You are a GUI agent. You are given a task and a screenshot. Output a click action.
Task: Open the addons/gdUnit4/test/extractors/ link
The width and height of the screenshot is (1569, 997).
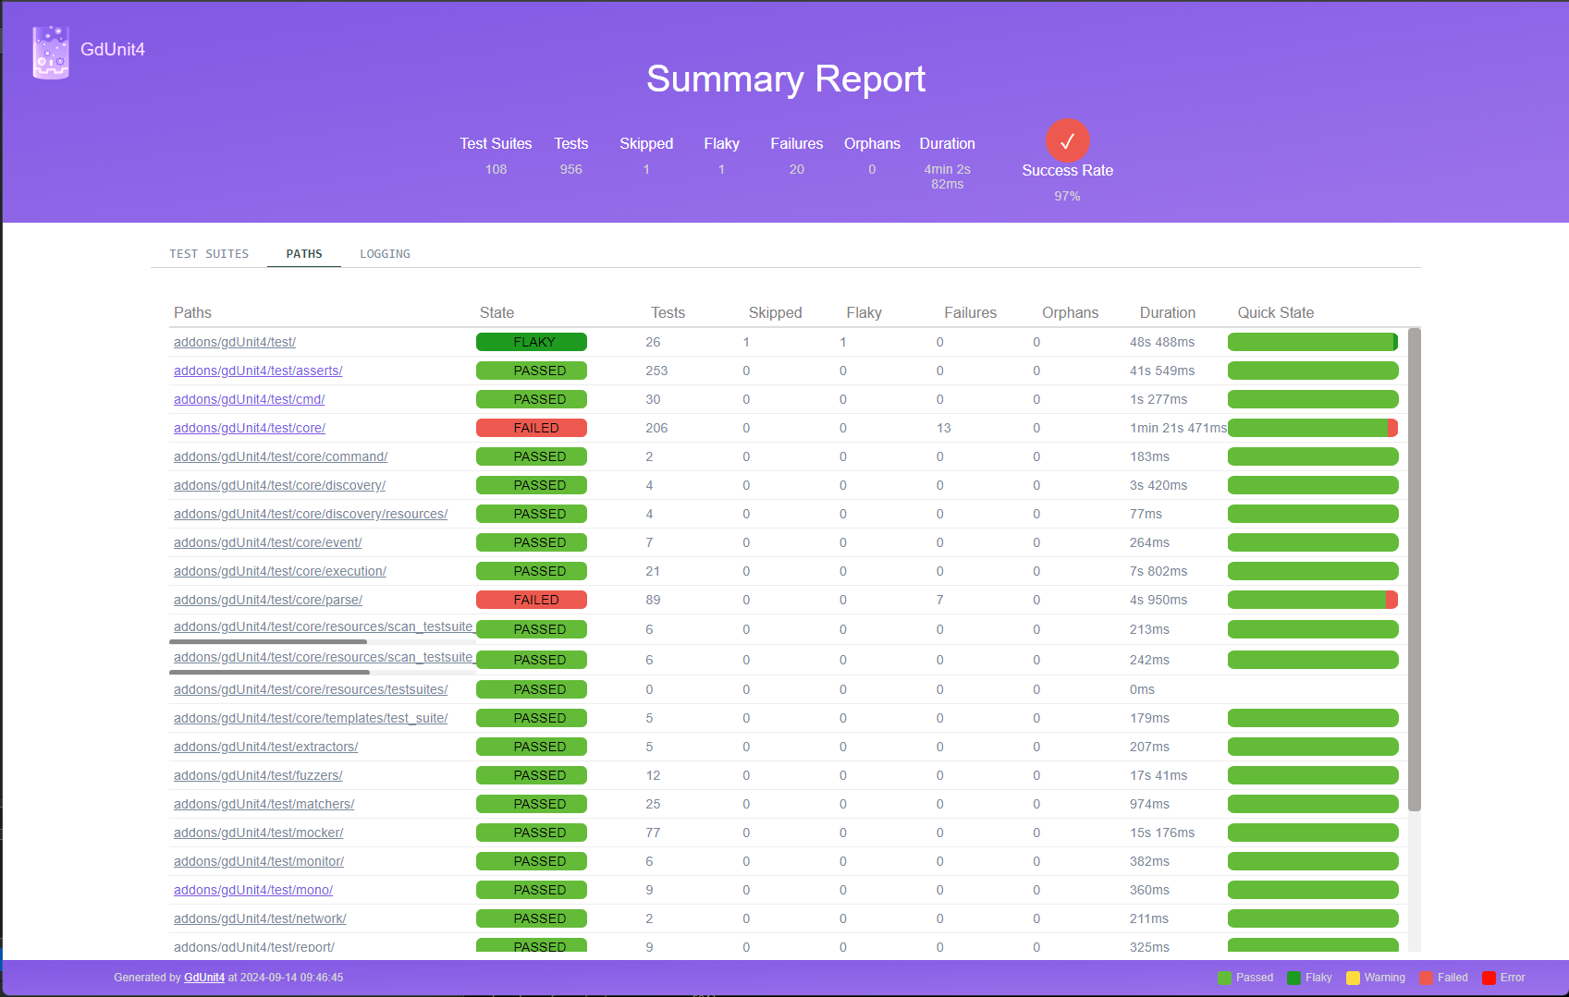tap(266, 747)
